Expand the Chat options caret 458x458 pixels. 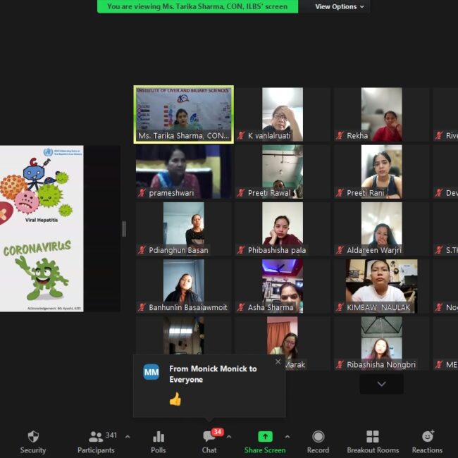(228, 436)
